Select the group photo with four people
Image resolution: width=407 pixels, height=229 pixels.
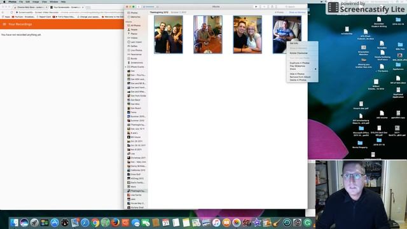pyautogui.click(x=169, y=34)
